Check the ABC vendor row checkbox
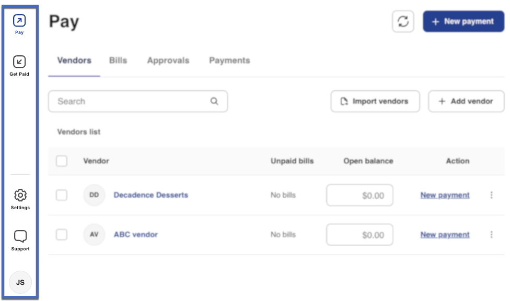This screenshot has height=301, width=510. [x=62, y=235]
